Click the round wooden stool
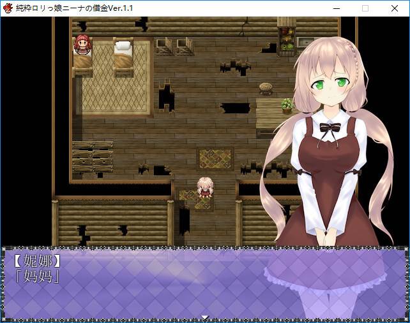 click(x=266, y=89)
